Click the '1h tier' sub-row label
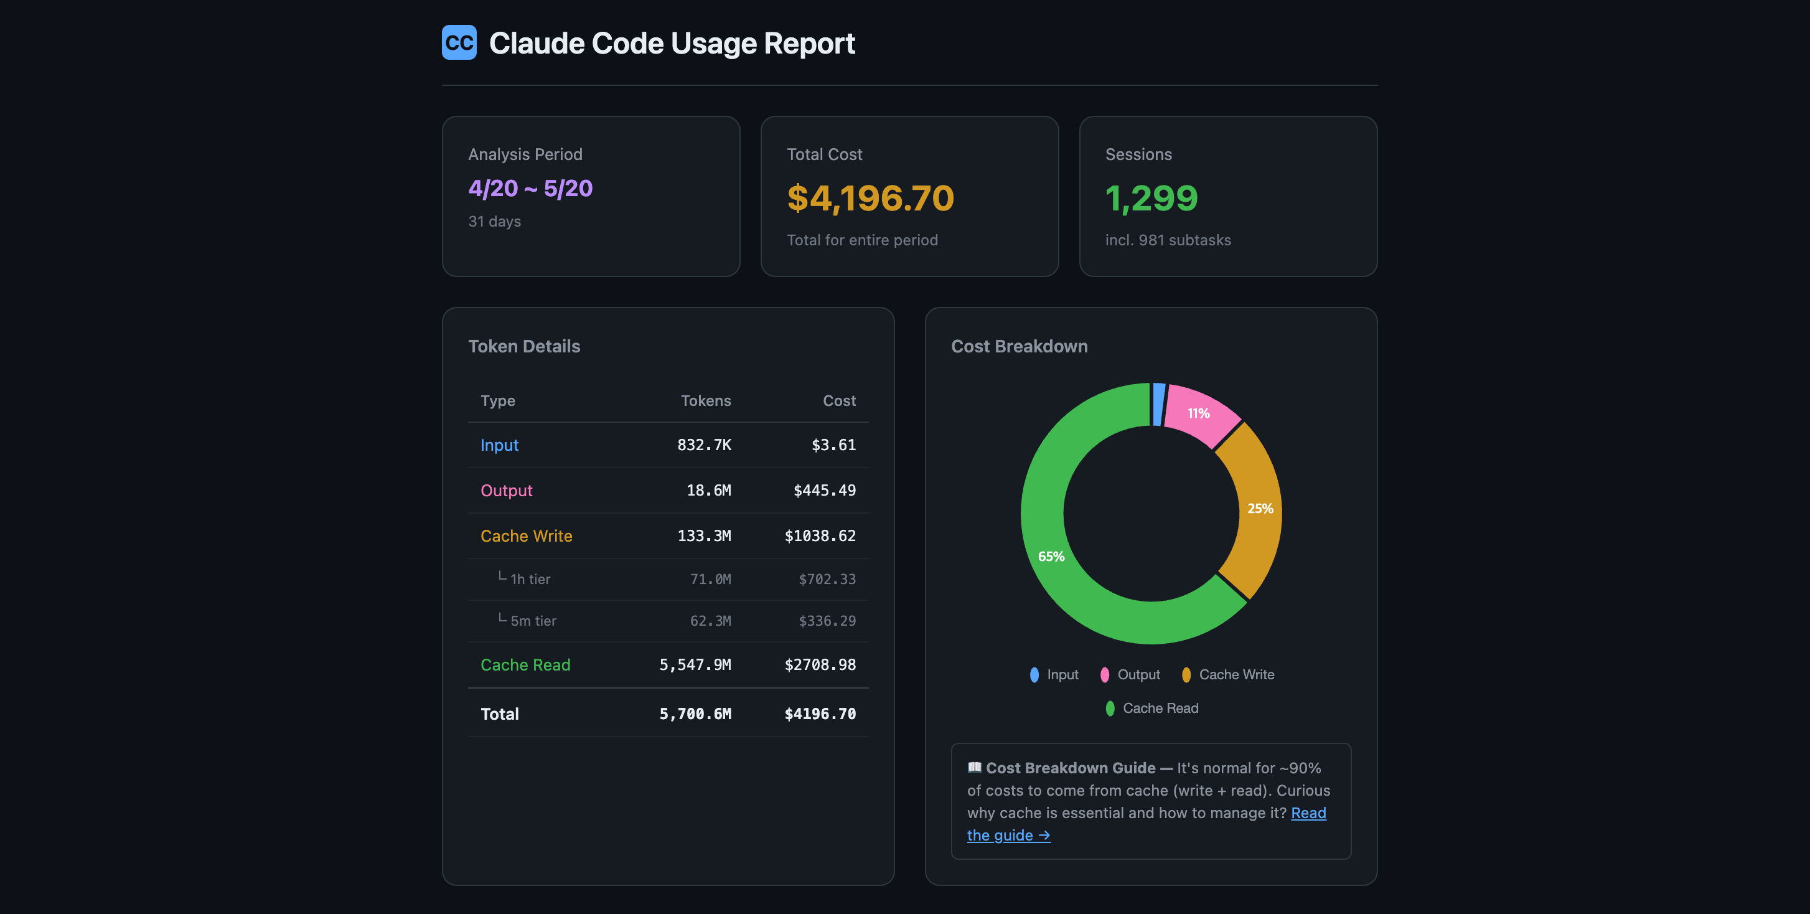Viewport: 1810px width, 914px height. [530, 579]
